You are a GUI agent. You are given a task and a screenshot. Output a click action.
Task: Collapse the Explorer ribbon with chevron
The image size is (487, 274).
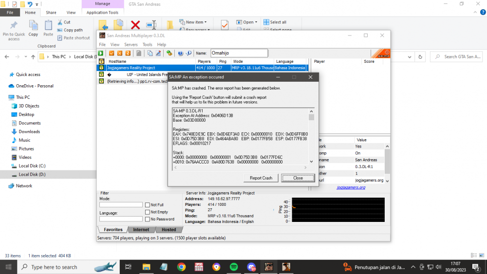point(475,13)
